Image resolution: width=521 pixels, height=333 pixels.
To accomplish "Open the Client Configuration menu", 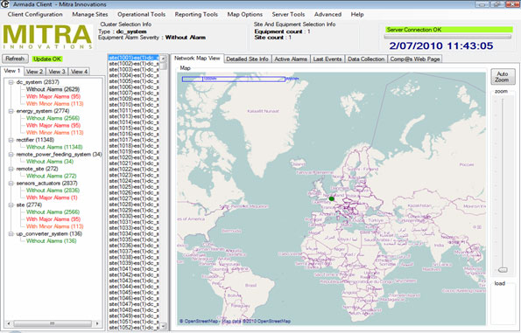I will tap(35, 15).
